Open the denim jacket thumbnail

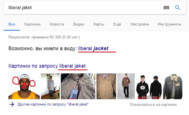point(173,86)
